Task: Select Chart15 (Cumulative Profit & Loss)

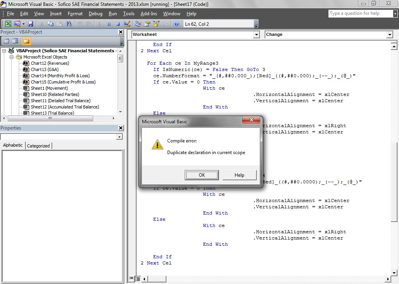Action: pyautogui.click(x=63, y=82)
